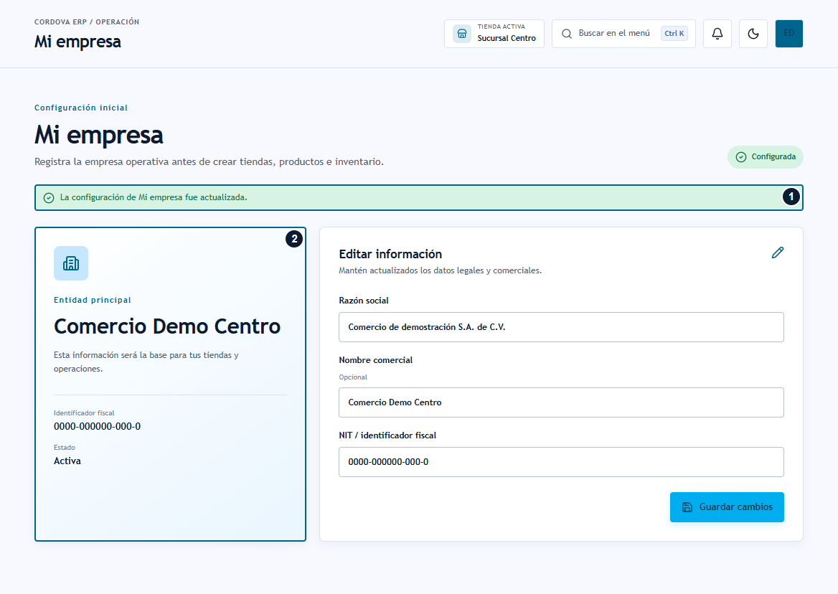Click the small 'Mi empresa' title in header

[77, 42]
